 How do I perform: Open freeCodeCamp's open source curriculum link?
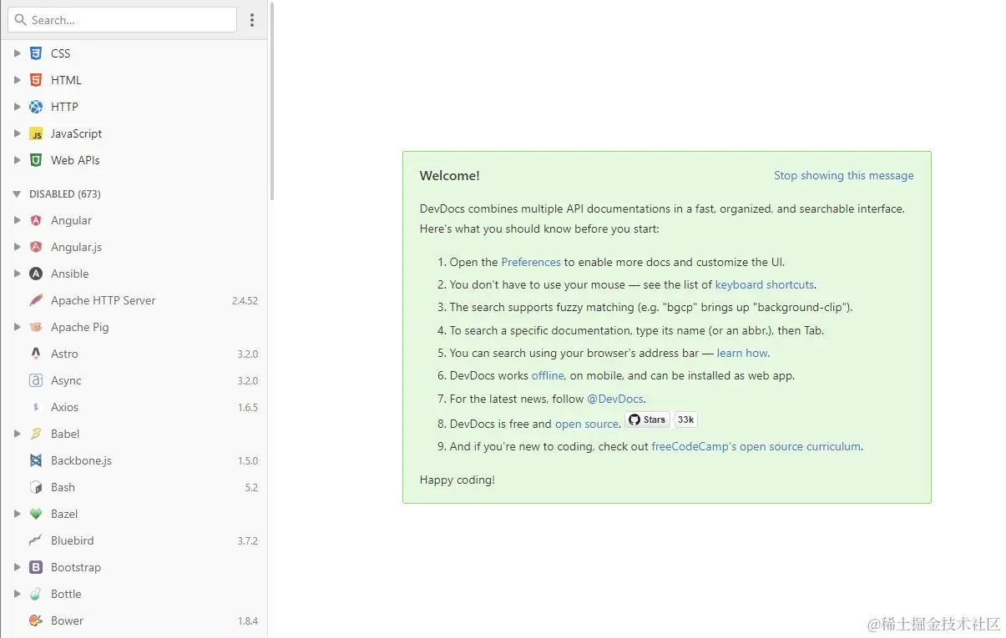click(756, 446)
